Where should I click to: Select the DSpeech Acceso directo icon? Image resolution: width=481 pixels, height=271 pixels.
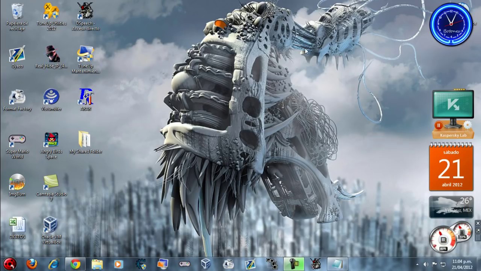[85, 17]
